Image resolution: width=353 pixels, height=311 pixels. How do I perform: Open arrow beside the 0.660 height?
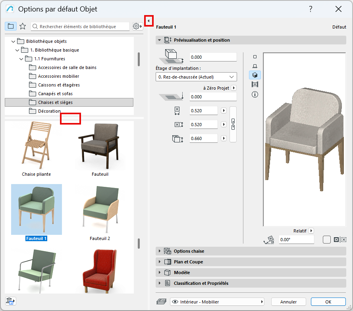(x=224, y=138)
